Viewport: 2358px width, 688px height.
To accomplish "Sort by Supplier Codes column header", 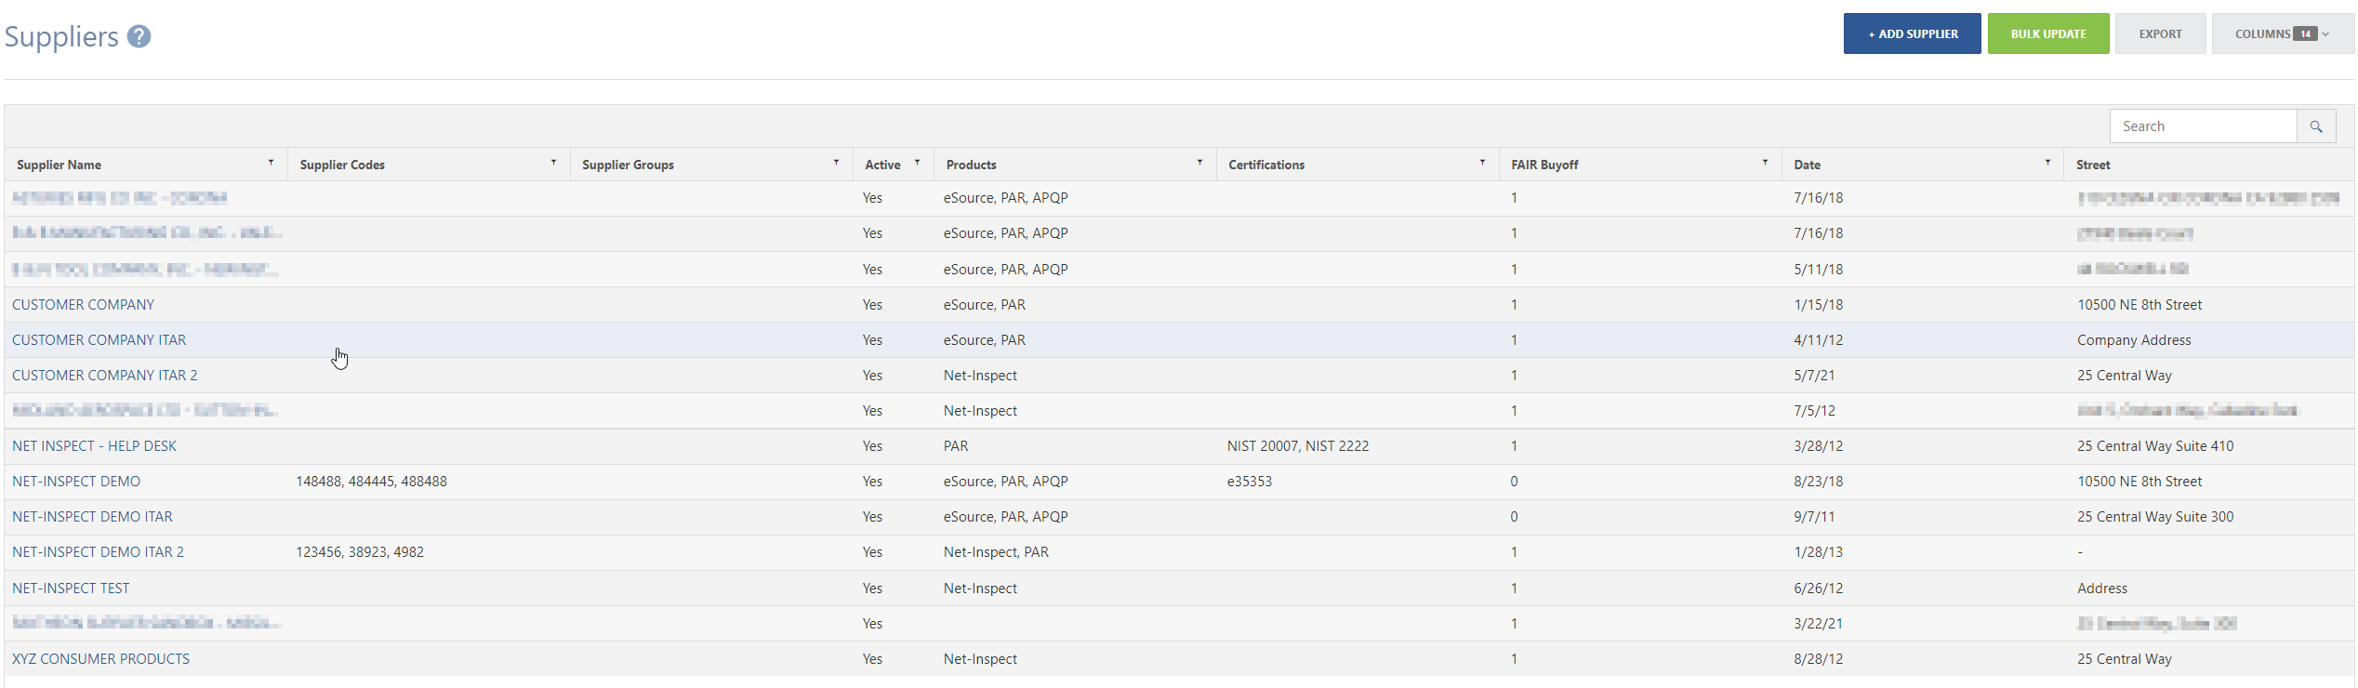I will [342, 165].
